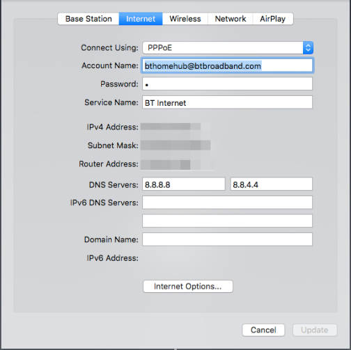
Task: Click the first IPv6 DNS Servers field
Action: 227,202
